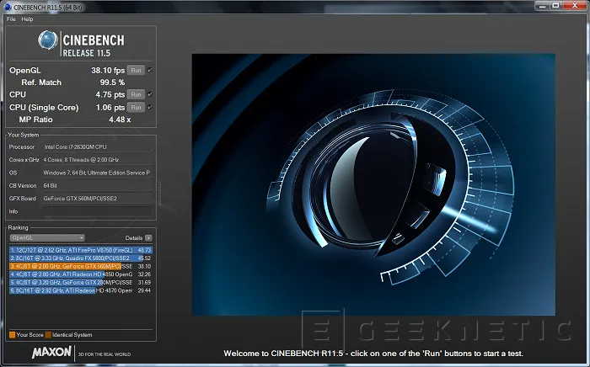Click the Cores x GHz field value
Image resolution: width=590 pixels, height=367 pixels.
pyautogui.click(x=97, y=160)
